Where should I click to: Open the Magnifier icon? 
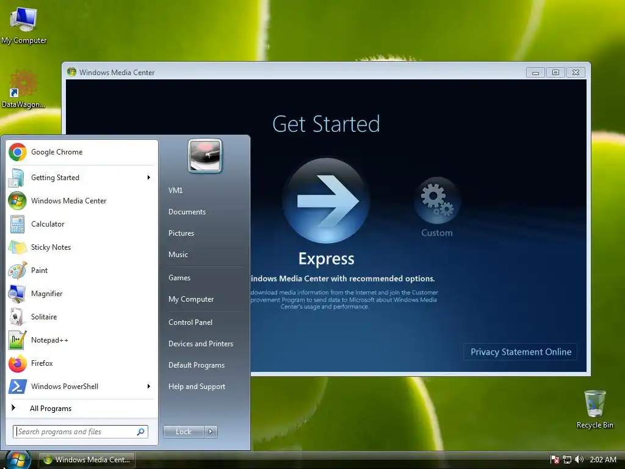click(17, 294)
